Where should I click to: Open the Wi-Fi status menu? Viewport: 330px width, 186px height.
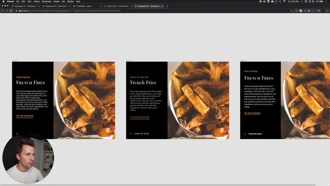284,1
